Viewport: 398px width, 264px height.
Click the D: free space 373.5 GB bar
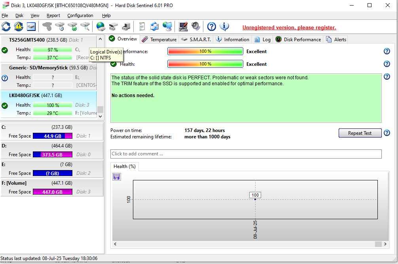(x=53, y=154)
